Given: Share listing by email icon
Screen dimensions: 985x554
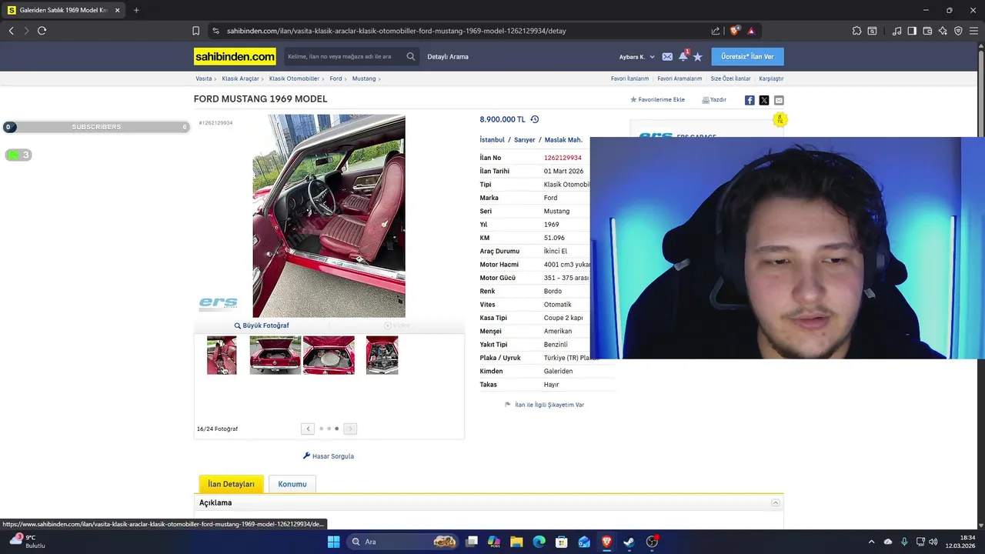Looking at the screenshot, I should 779,100.
